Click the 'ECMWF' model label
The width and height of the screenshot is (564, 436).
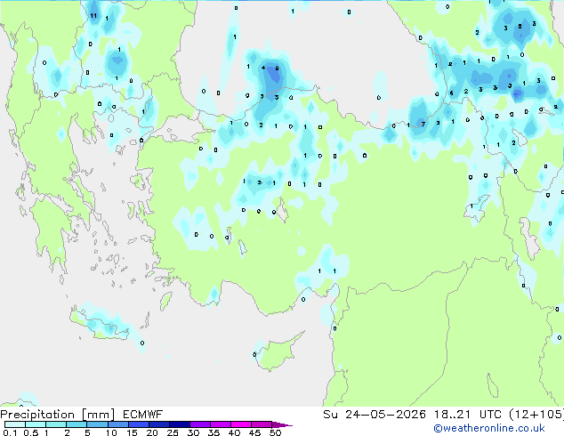coord(142,415)
